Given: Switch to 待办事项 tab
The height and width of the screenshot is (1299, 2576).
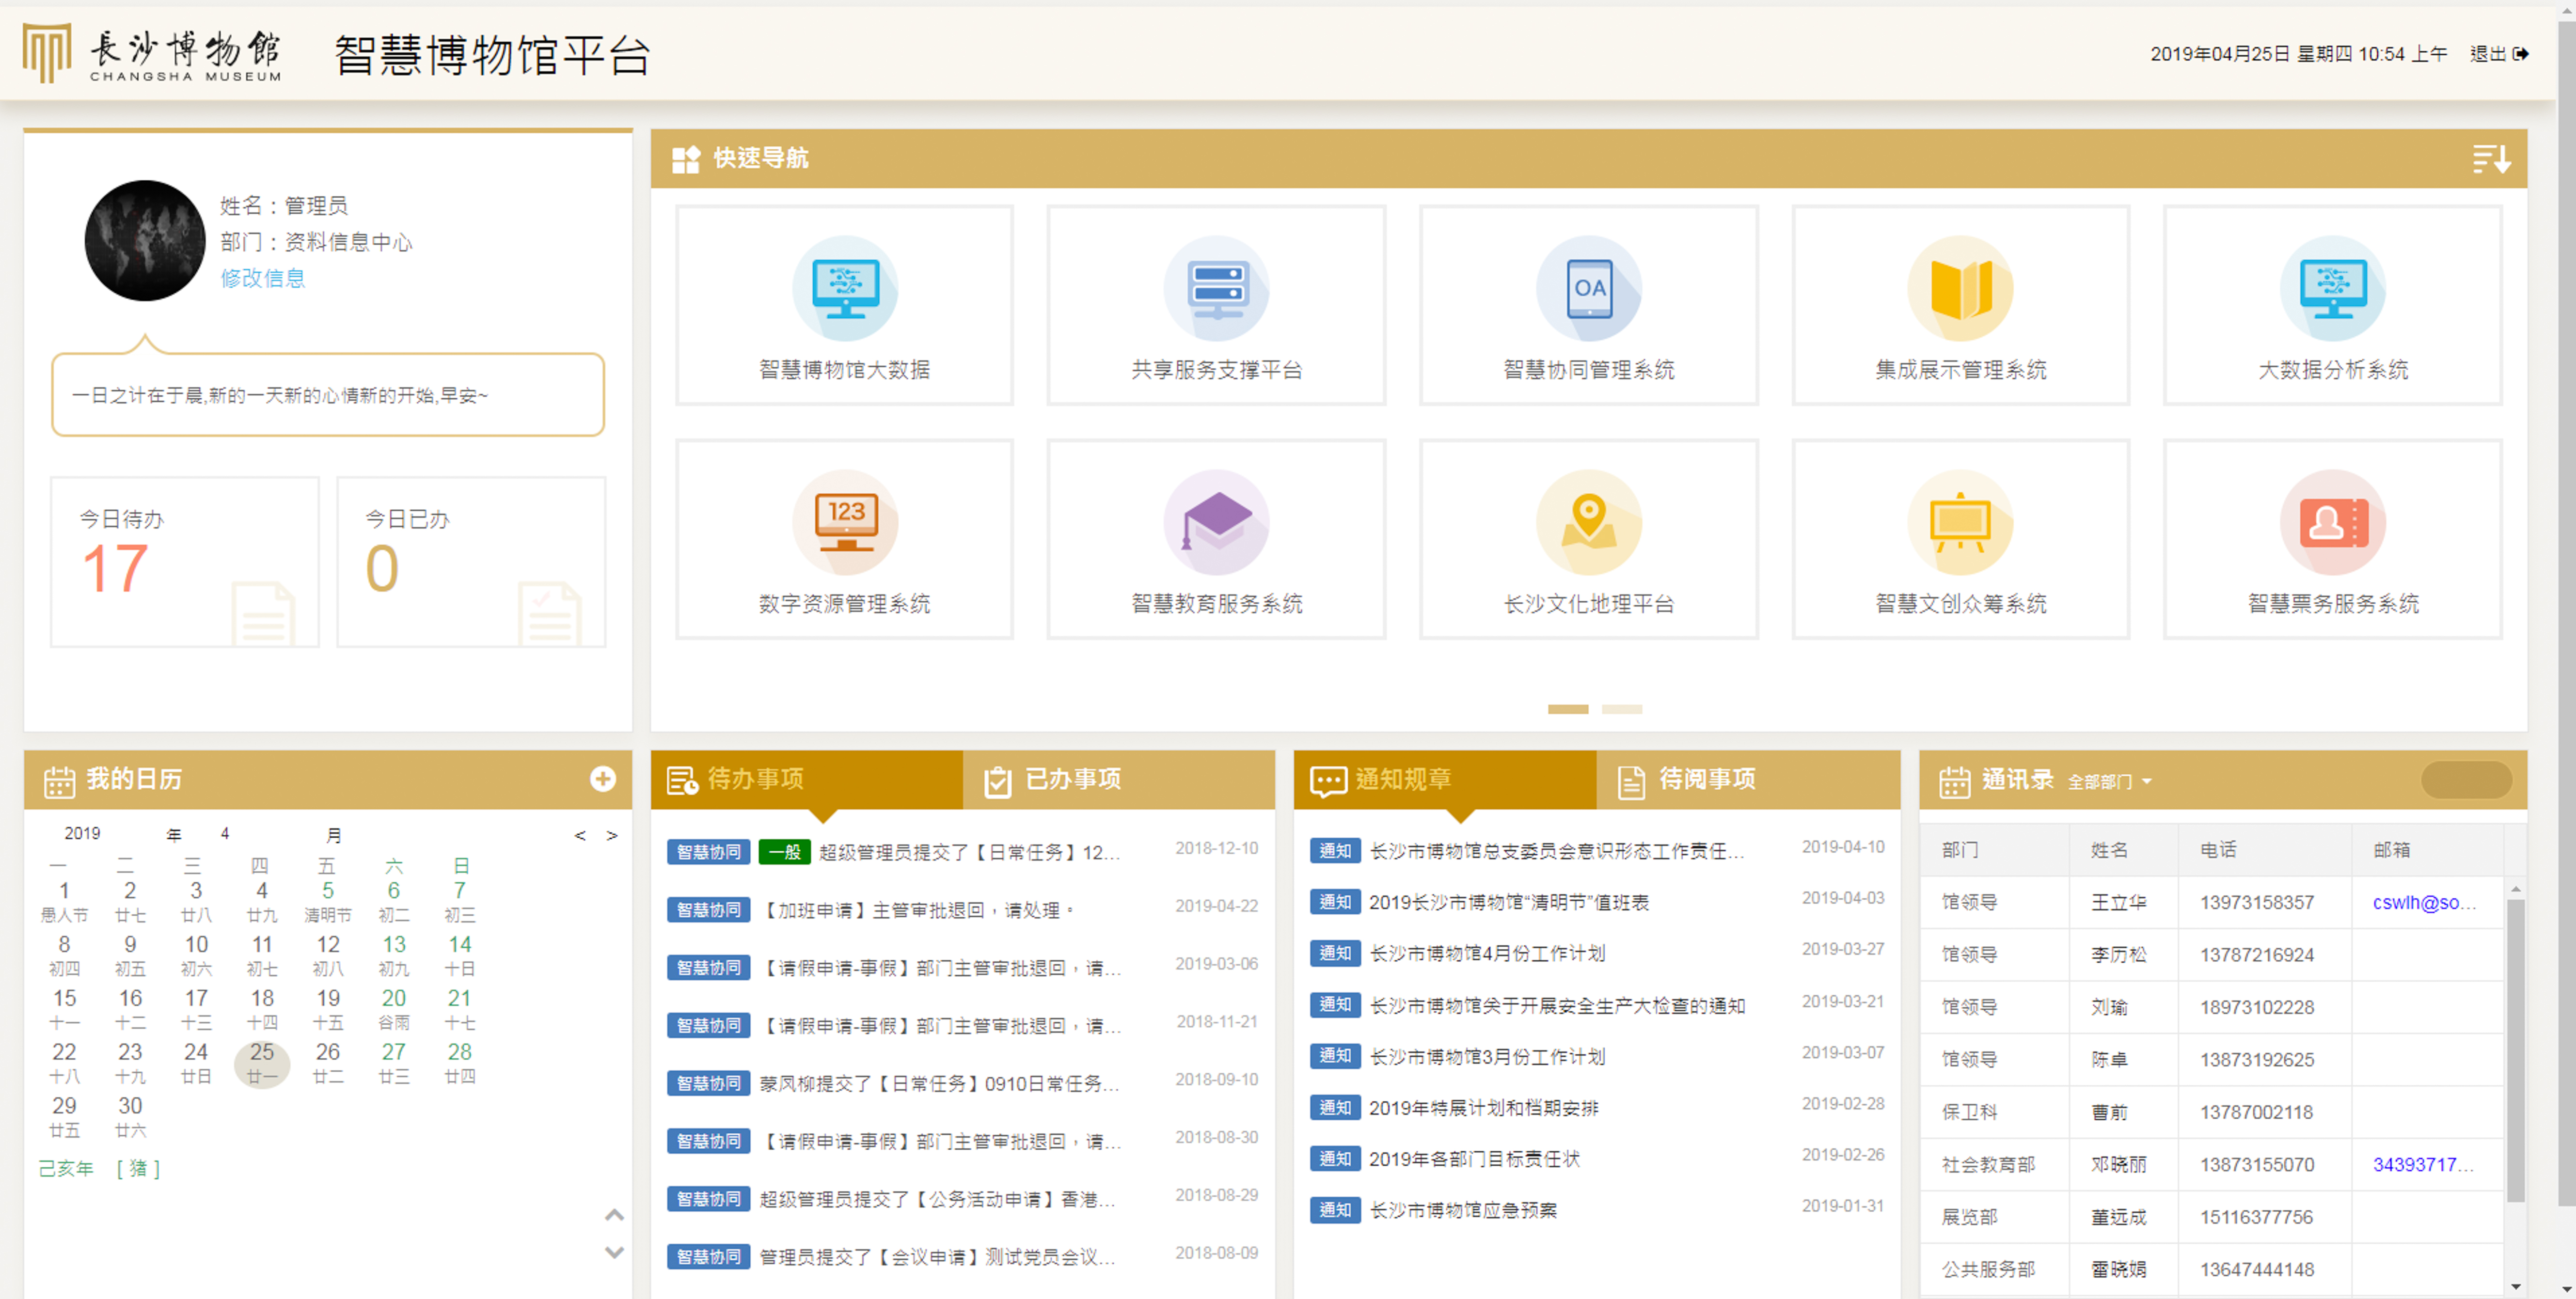Looking at the screenshot, I should (807, 779).
